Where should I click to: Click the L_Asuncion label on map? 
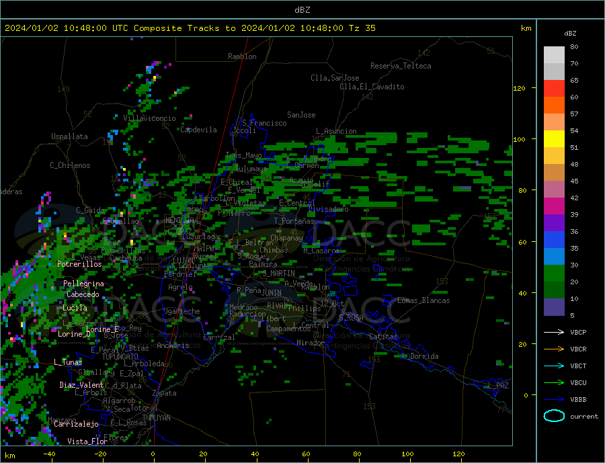point(337,131)
